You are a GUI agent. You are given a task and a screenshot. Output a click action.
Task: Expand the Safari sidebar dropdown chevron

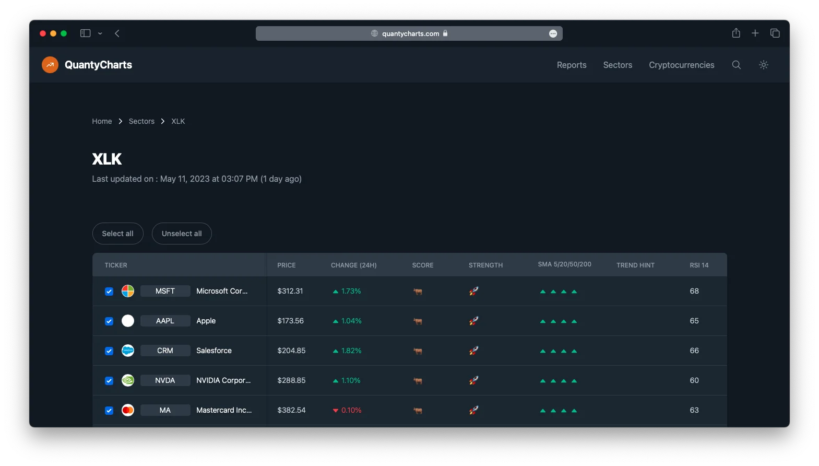(x=100, y=33)
